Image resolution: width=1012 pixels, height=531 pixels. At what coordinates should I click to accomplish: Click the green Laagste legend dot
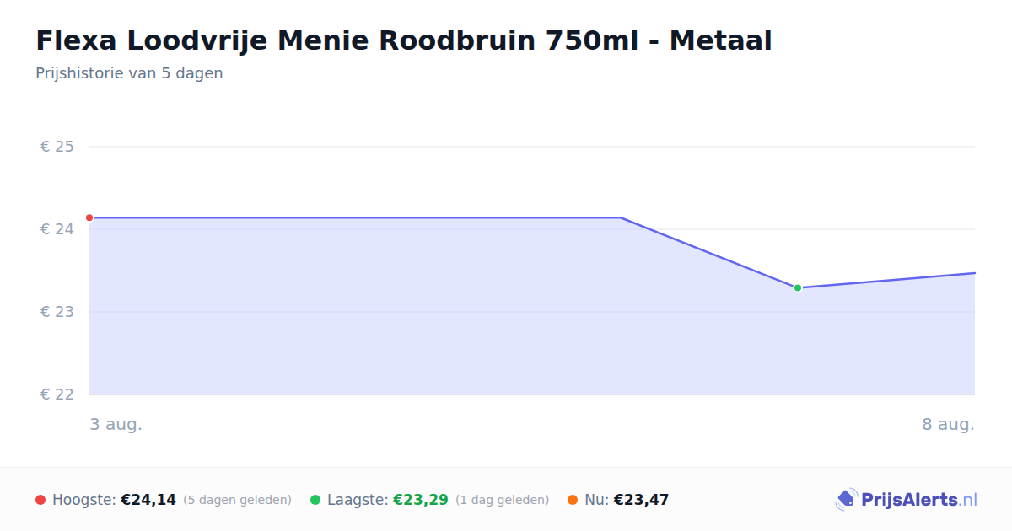(315, 500)
